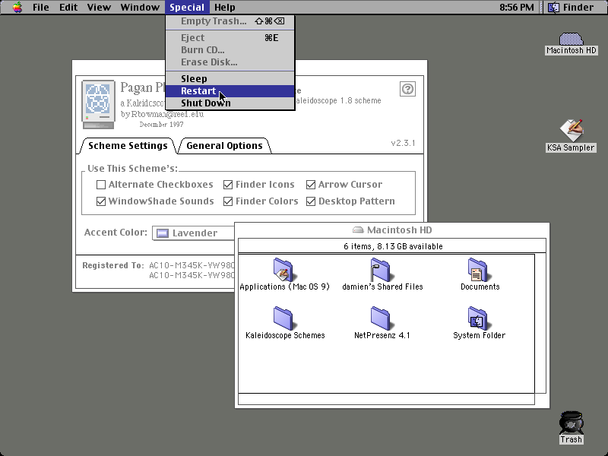608x456 pixels.
Task: Click the Rbowman@reed.edu author text
Action: pyautogui.click(x=167, y=115)
